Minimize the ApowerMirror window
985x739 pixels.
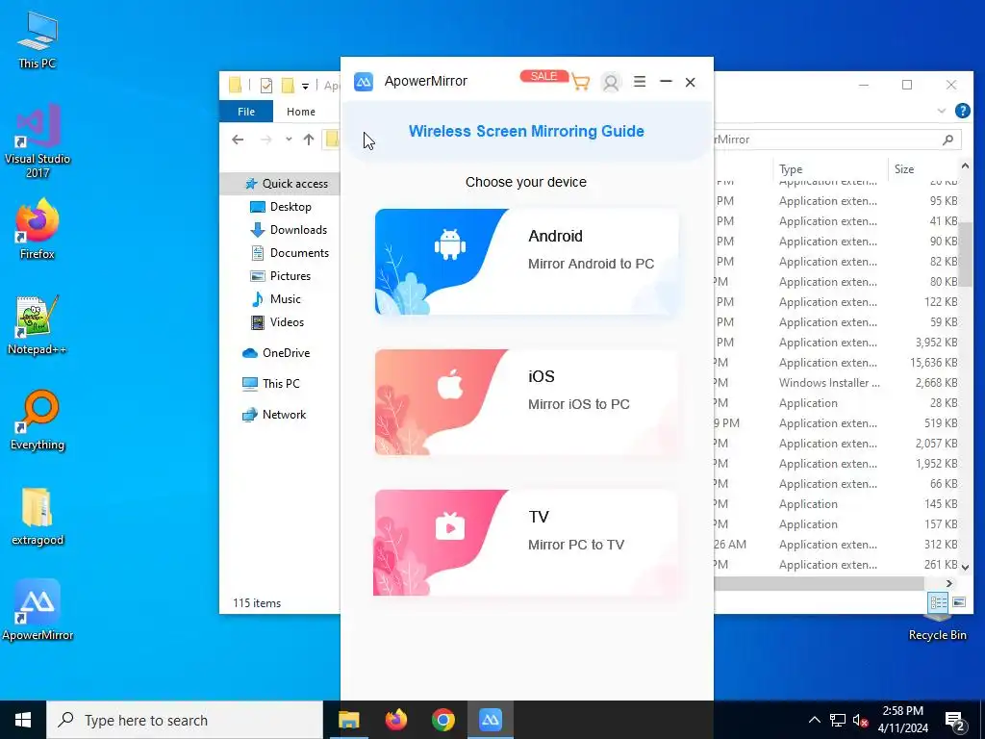(666, 82)
